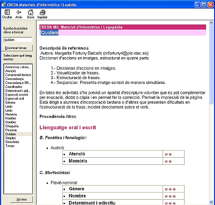Select 'Simples' topic
The height and width of the screenshot is (205, 215).
pos(10,138)
